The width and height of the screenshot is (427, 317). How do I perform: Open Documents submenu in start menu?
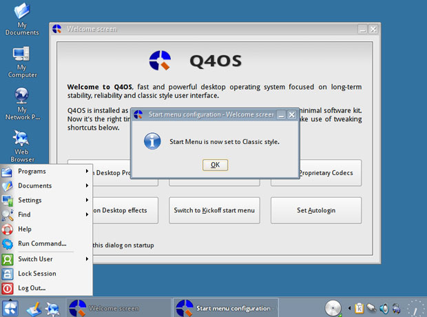coord(46,185)
